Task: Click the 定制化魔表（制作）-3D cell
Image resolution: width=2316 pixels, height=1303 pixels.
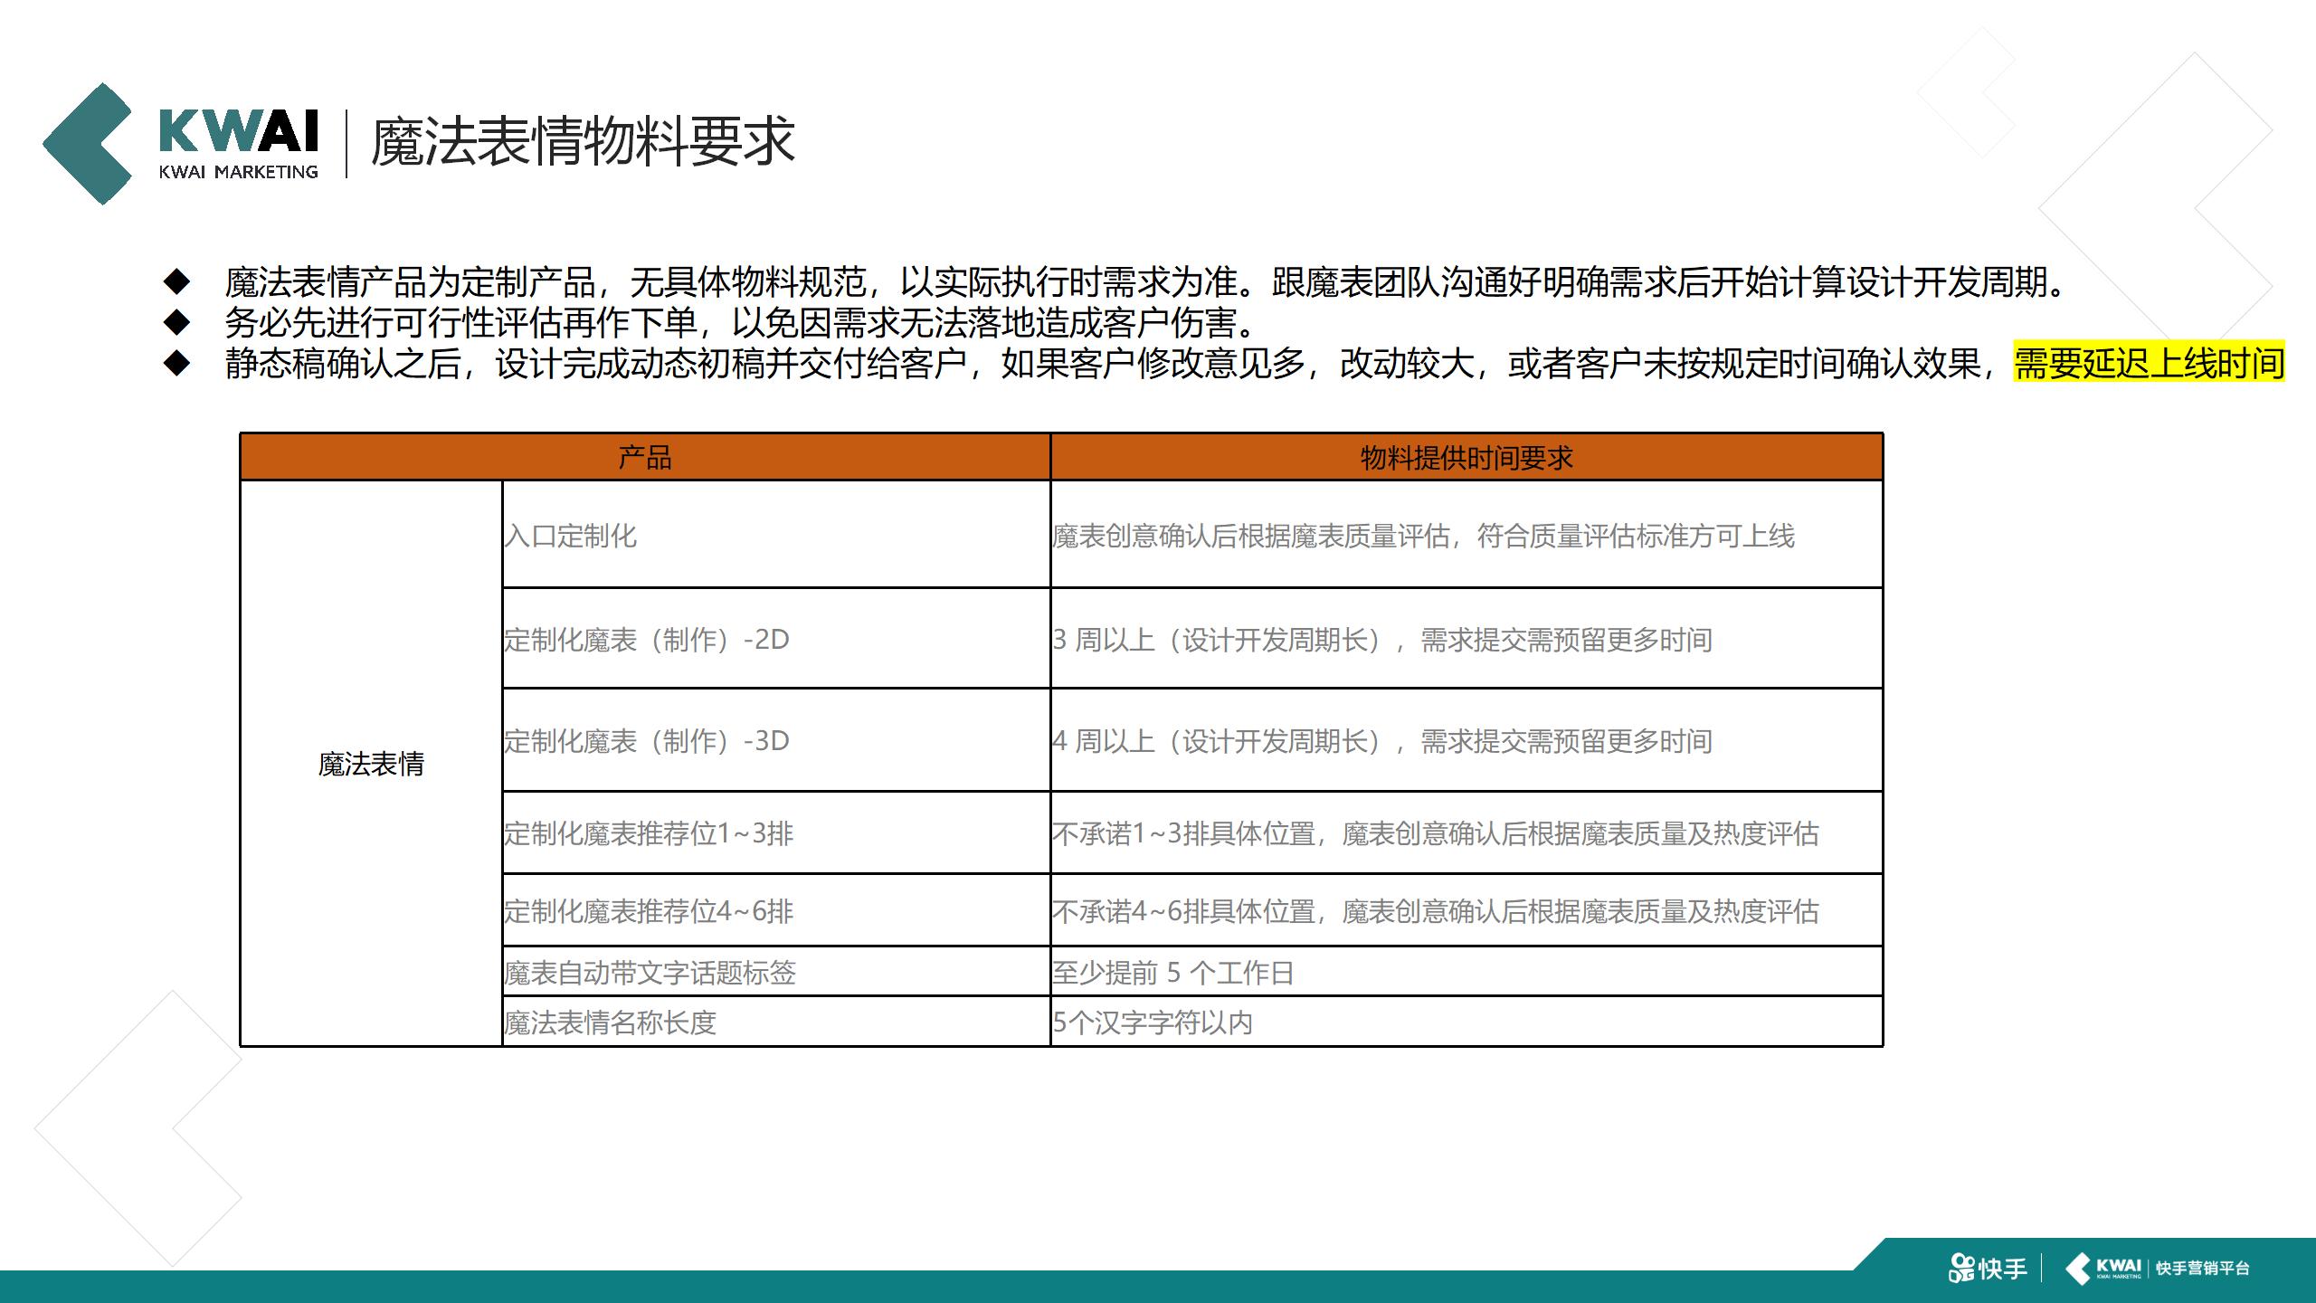Action: point(776,739)
